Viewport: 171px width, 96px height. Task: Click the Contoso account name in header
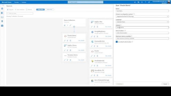[x=24, y=2]
